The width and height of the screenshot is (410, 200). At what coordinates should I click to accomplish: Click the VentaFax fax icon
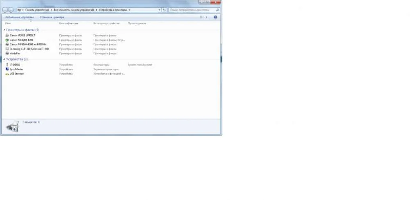7,53
